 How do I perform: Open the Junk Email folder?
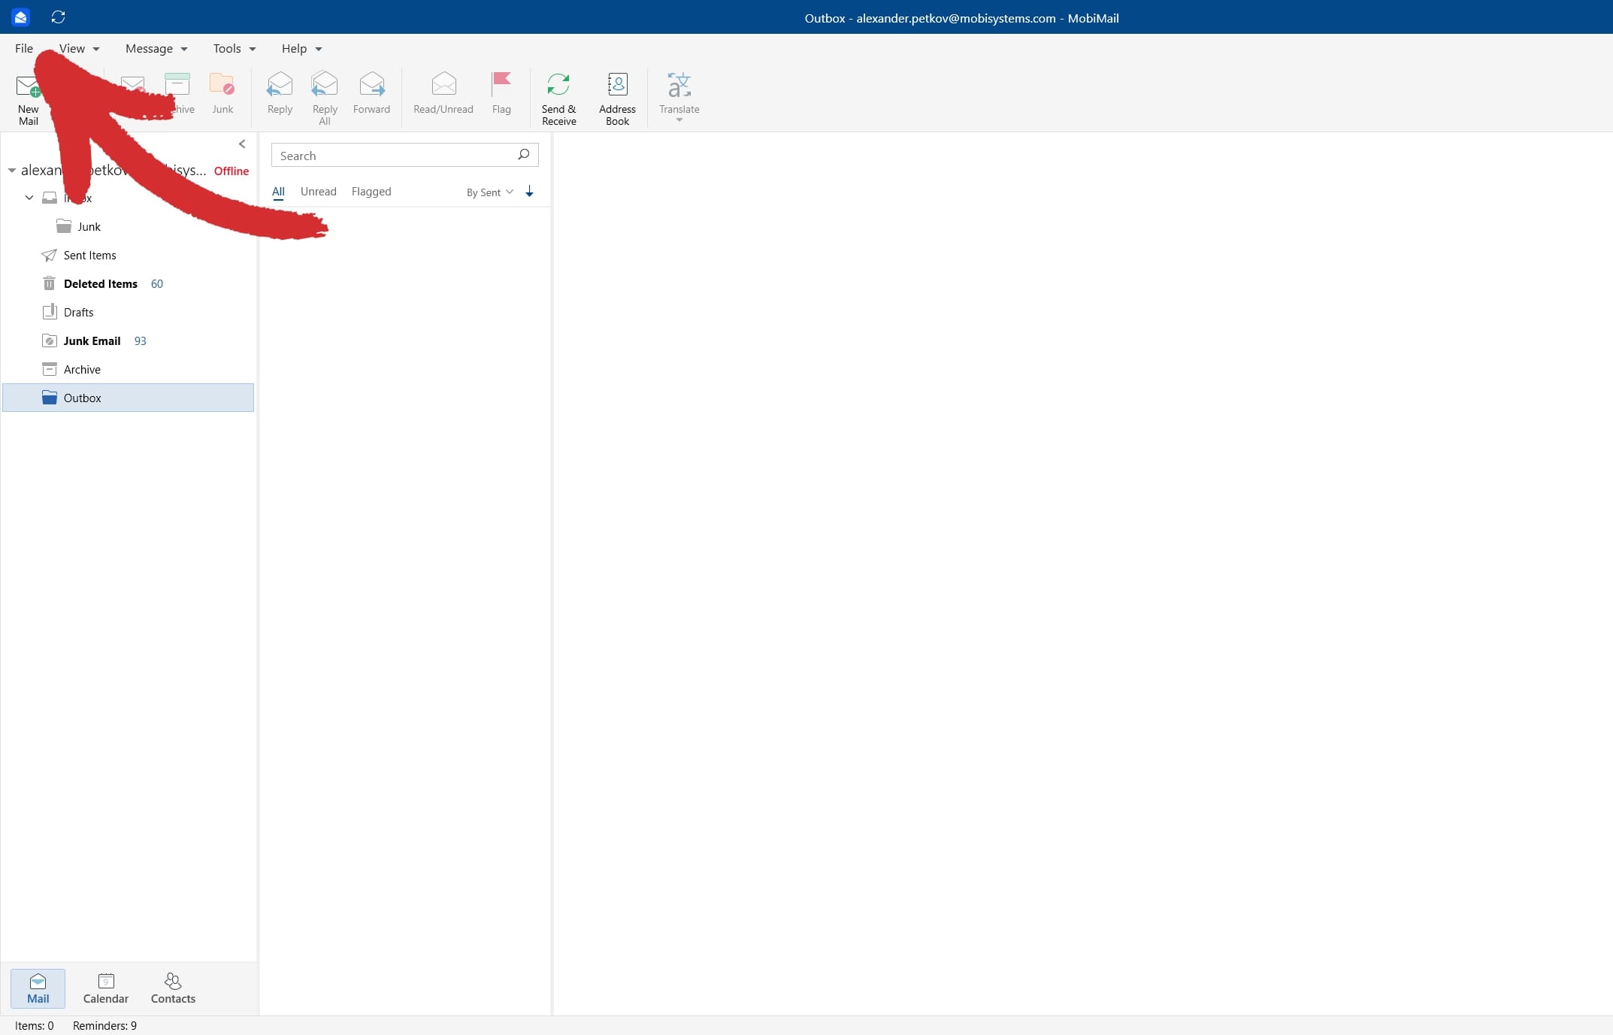pos(92,340)
